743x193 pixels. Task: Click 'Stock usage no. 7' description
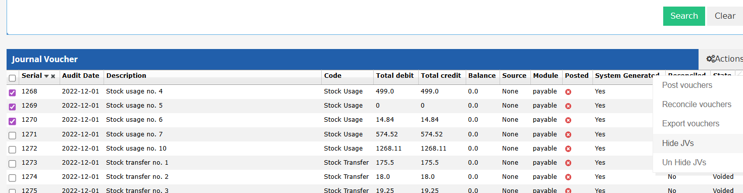[134, 134]
